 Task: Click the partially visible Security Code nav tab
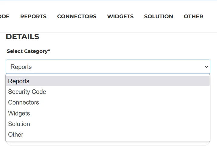[x=5, y=16]
